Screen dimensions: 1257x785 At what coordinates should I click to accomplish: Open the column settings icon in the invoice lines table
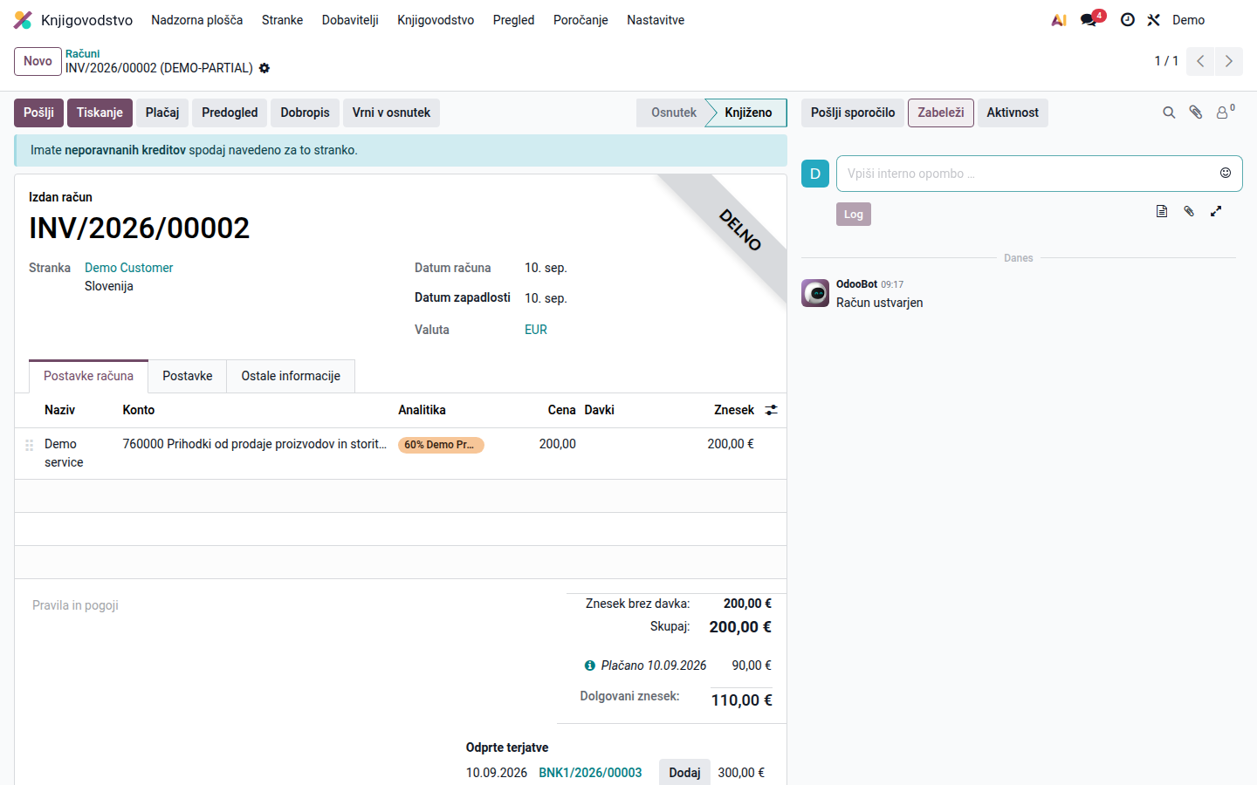[771, 410]
